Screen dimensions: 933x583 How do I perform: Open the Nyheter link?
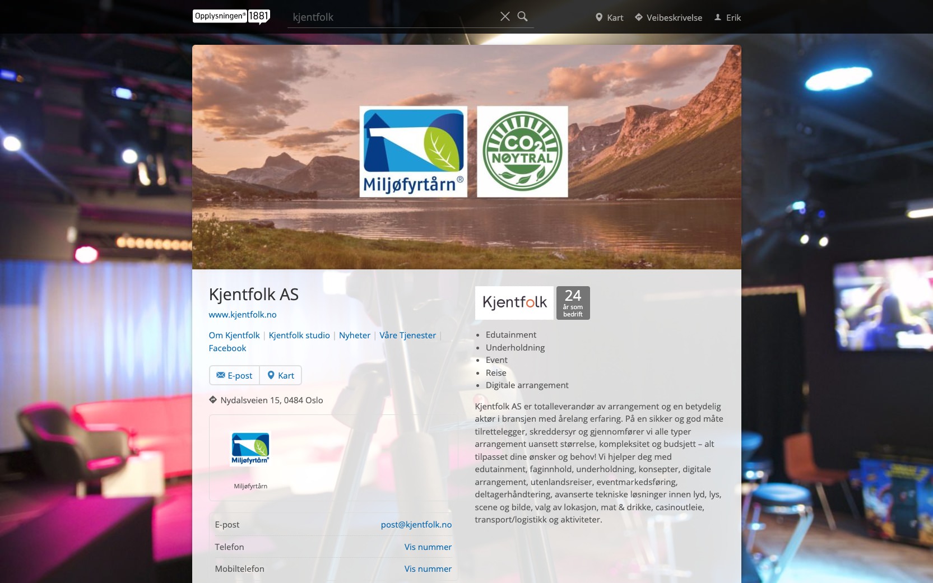pyautogui.click(x=355, y=335)
